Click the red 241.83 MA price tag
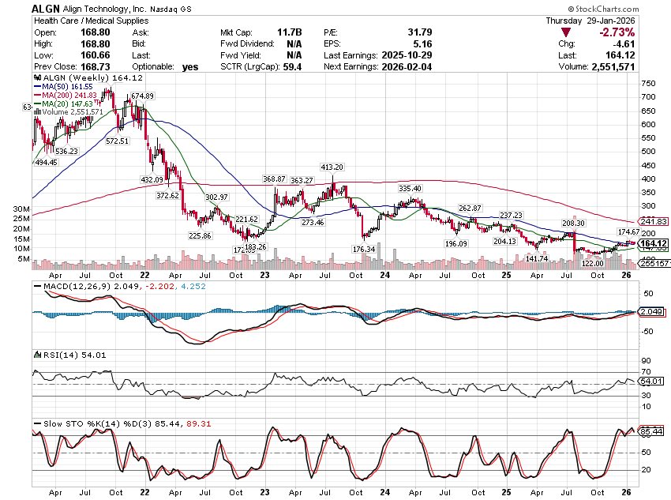This screenshot has height=500, width=671. coord(653,222)
